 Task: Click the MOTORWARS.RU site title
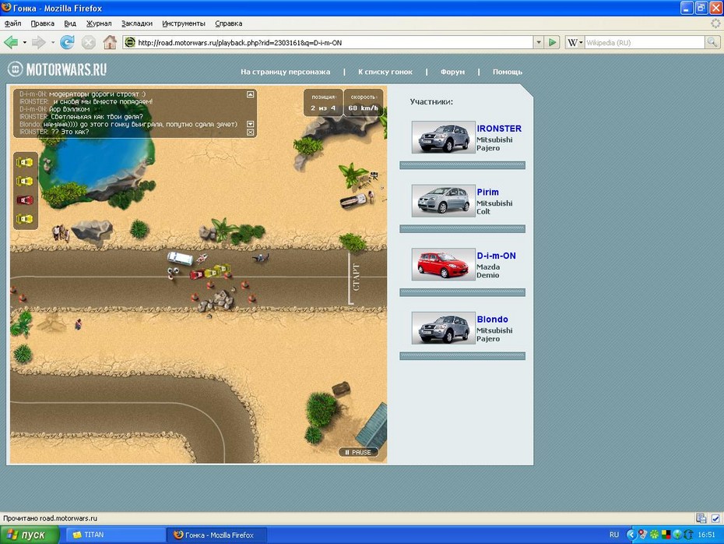(66, 69)
